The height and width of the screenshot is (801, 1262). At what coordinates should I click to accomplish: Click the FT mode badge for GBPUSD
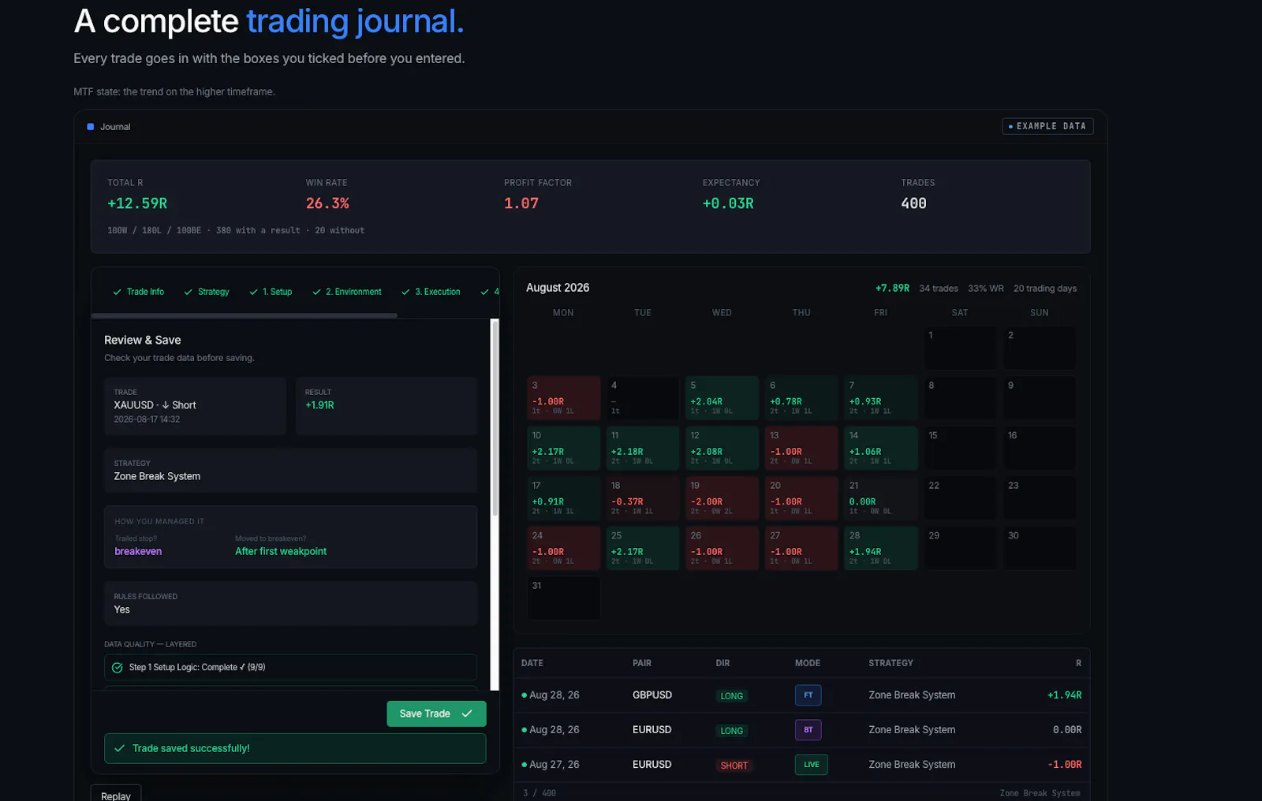pos(808,695)
